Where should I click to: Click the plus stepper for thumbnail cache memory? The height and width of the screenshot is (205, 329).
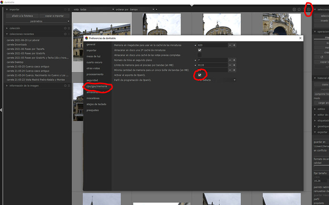(x=234, y=45)
